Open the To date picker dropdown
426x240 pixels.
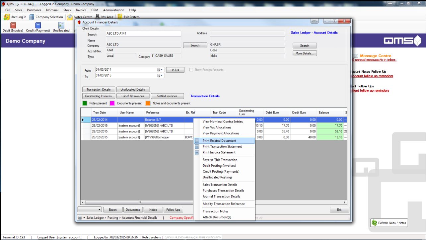click(x=160, y=75)
